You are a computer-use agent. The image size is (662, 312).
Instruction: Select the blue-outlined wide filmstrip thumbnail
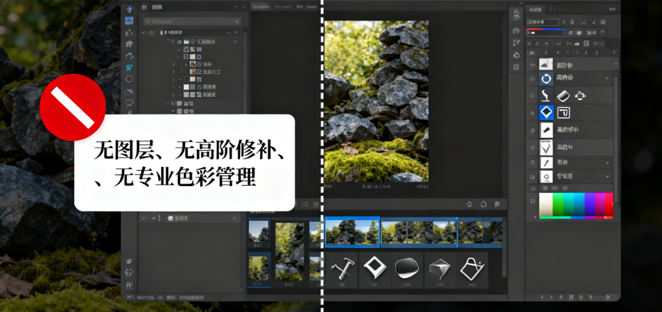pyautogui.click(x=352, y=231)
